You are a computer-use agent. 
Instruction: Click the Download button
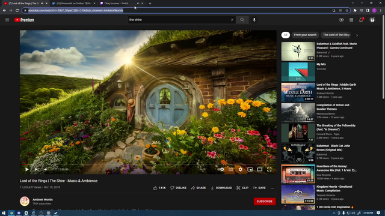coord(221,188)
